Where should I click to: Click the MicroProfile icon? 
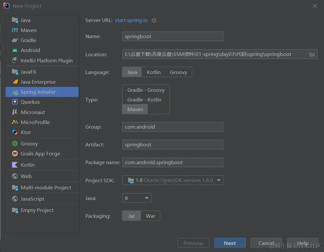[x=15, y=122]
